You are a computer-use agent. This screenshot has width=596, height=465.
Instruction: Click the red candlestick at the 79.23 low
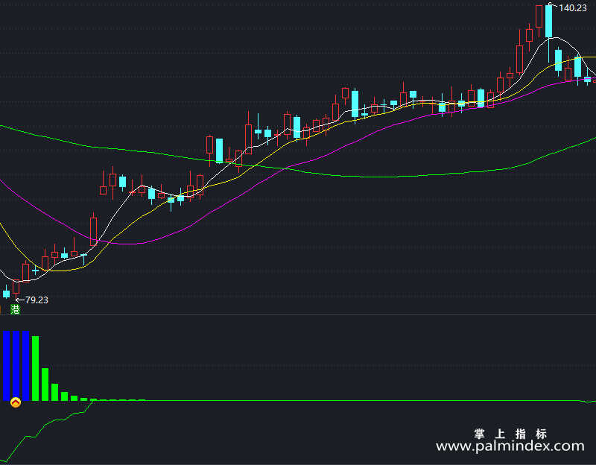click(16, 290)
